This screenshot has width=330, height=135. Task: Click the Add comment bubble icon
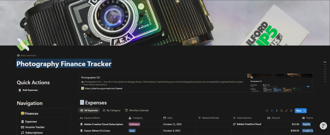18,56
